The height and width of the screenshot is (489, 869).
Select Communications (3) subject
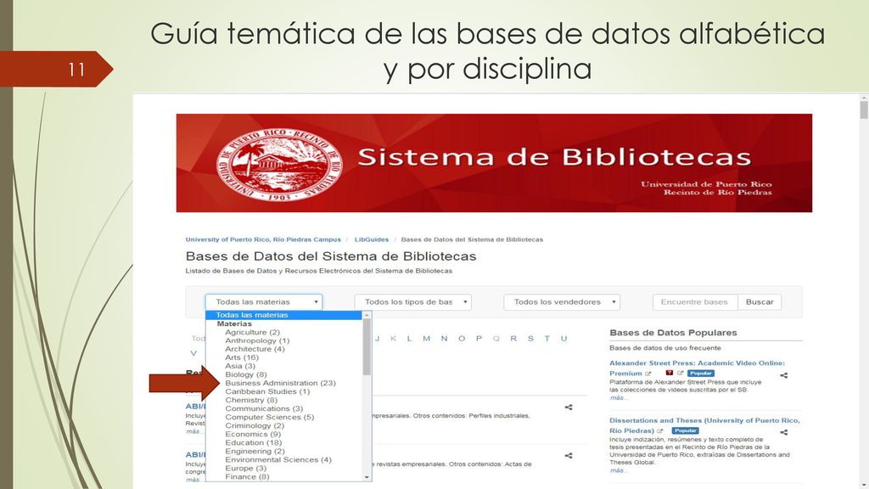pyautogui.click(x=264, y=408)
